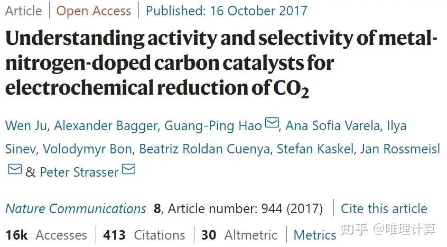Open Jan Rossmeisl author info
Image resolution: width=447 pixels, height=247 pixels.
tap(400, 149)
